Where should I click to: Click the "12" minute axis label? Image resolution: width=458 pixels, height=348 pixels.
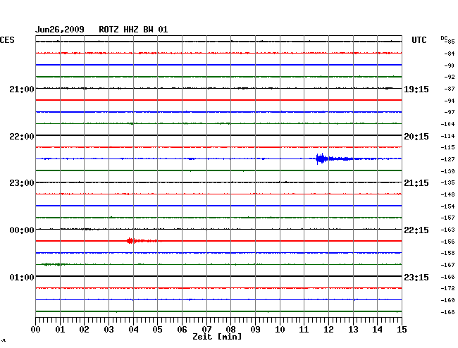click(x=328, y=330)
